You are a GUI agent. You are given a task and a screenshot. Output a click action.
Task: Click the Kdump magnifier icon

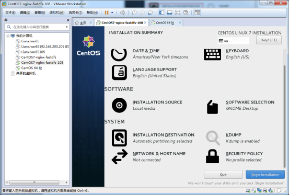[213, 138]
